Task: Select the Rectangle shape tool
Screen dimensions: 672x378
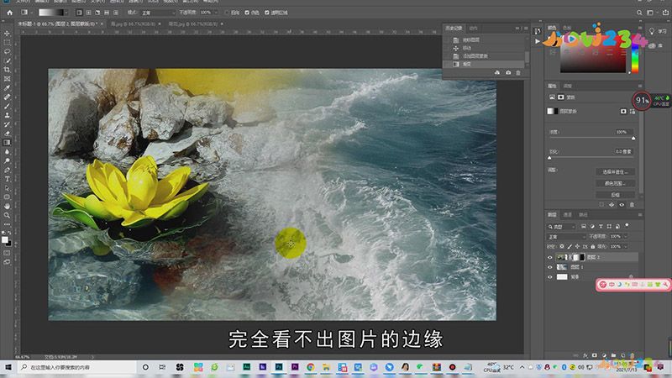Action: [7, 197]
